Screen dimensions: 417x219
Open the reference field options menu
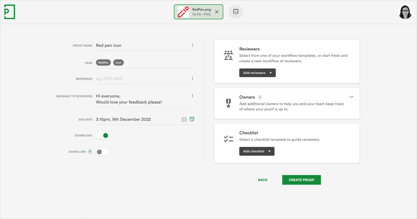[192, 78]
